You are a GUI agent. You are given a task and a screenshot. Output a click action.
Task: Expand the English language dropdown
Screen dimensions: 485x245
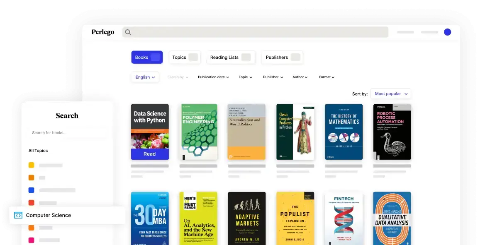point(145,77)
